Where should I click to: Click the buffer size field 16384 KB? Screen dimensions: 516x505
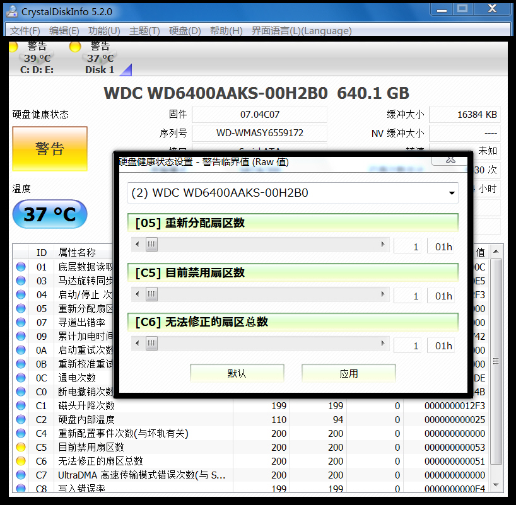coord(465,115)
